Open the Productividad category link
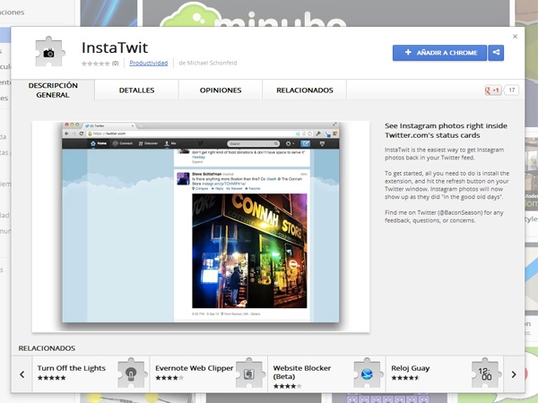 coord(149,63)
